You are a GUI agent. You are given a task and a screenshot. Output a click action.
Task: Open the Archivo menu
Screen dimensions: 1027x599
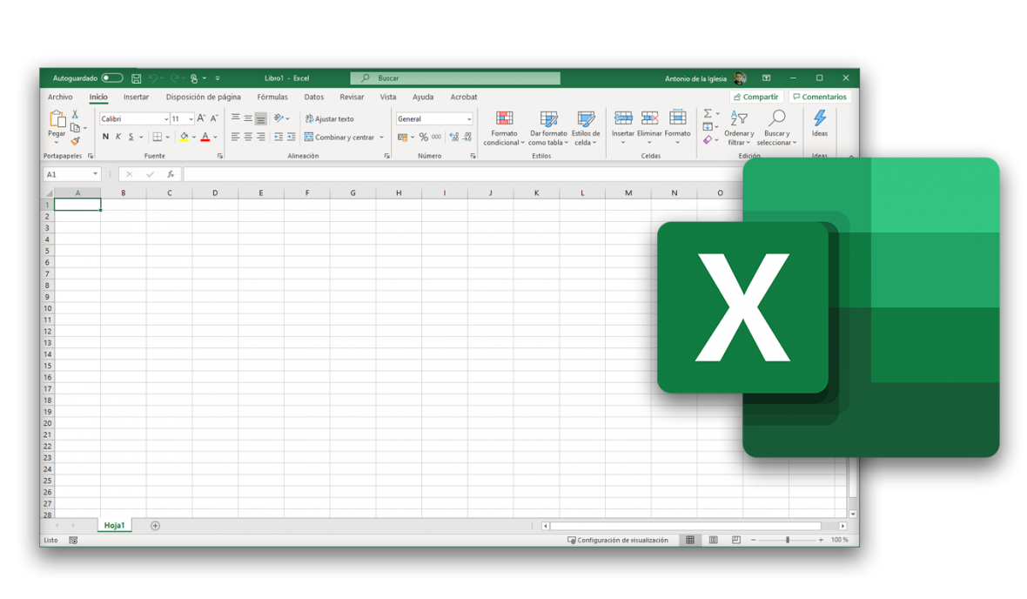tap(60, 97)
